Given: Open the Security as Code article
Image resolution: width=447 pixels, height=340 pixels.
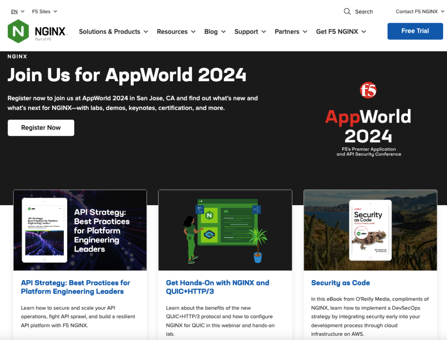Looking at the screenshot, I should point(340,283).
